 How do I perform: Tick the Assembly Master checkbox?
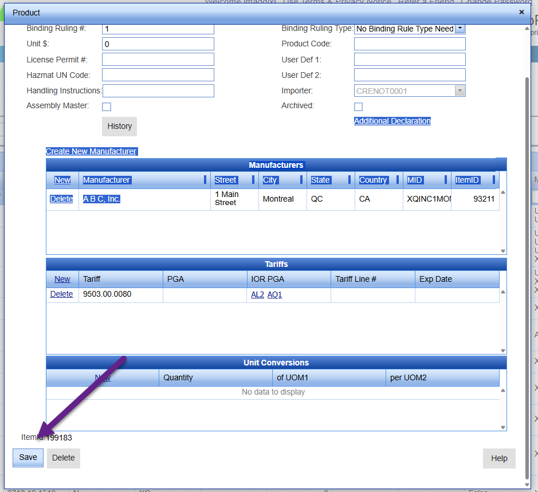click(x=107, y=107)
